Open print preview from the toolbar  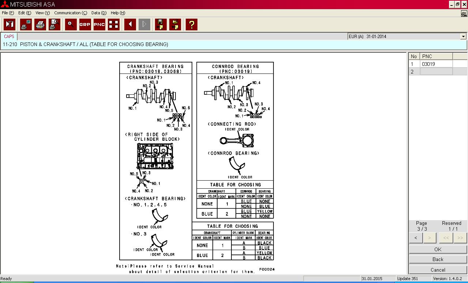[54, 24]
